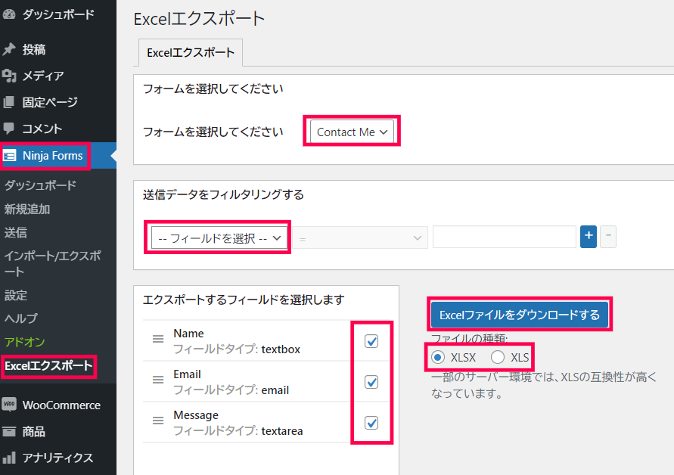This screenshot has width=674, height=475.
Task: Click the Ninja Forms form icon
Action: click(x=9, y=155)
